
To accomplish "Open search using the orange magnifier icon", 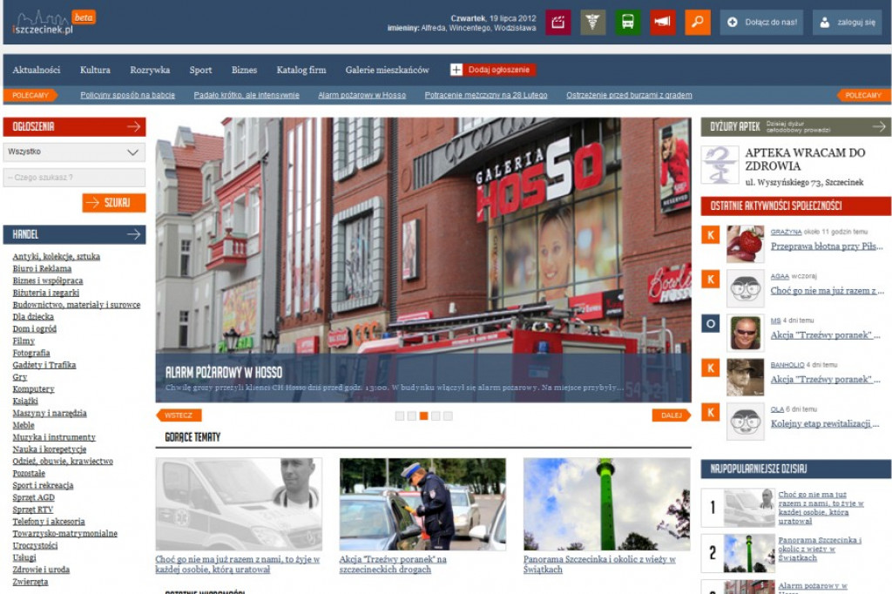I will click(697, 21).
